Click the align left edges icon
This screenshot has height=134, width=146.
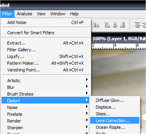107,25
